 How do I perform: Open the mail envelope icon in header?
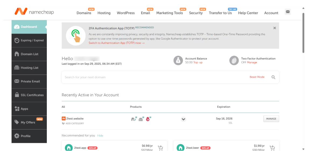(x=288, y=12)
